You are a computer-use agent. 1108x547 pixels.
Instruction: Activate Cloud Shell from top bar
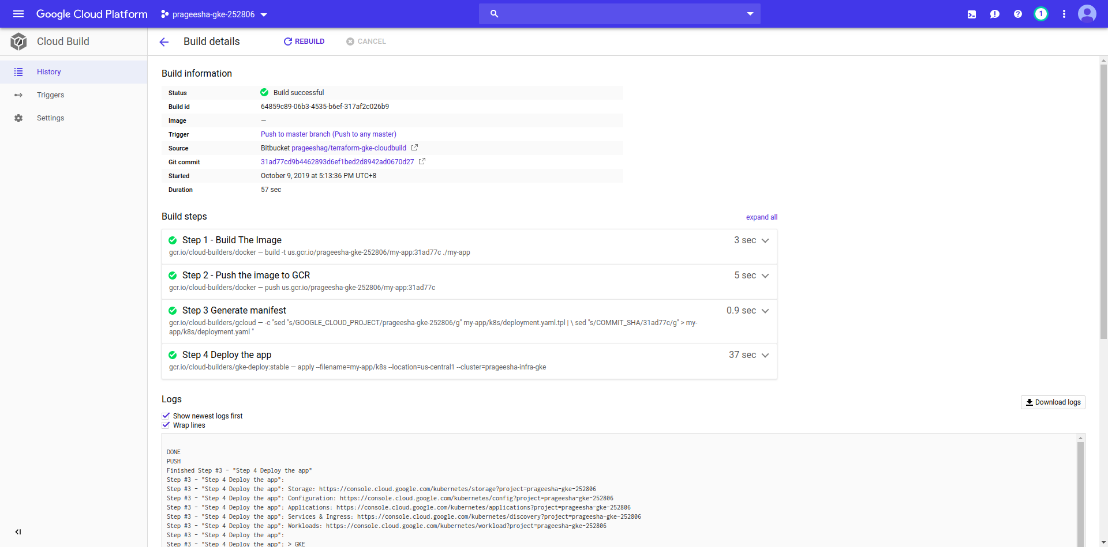coord(972,14)
